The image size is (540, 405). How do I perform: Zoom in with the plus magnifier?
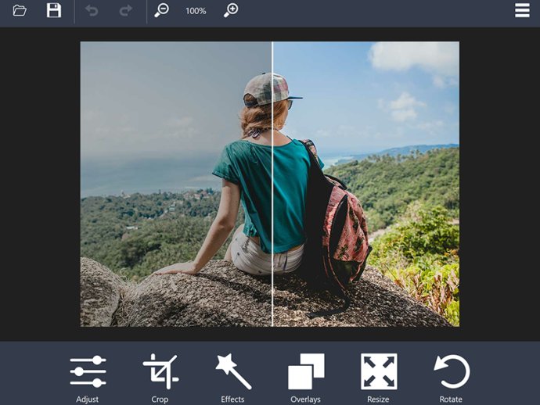pyautogui.click(x=231, y=10)
